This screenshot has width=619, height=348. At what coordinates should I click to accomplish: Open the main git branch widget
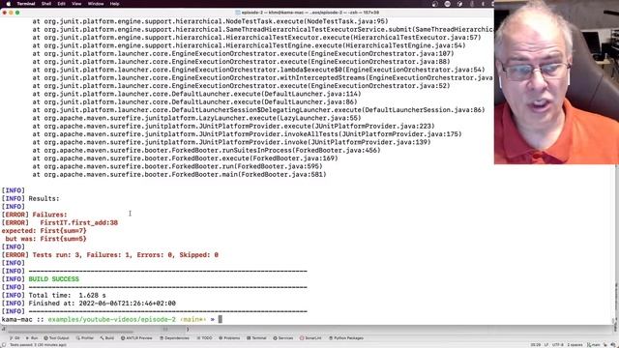594,345
